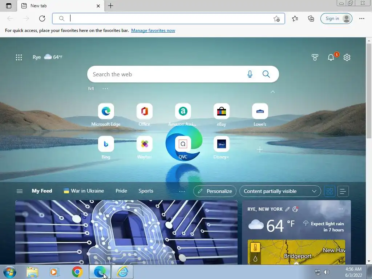Viewport: 372px width, 279px height.
Task: Click the new tab plus button
Action: click(110, 6)
